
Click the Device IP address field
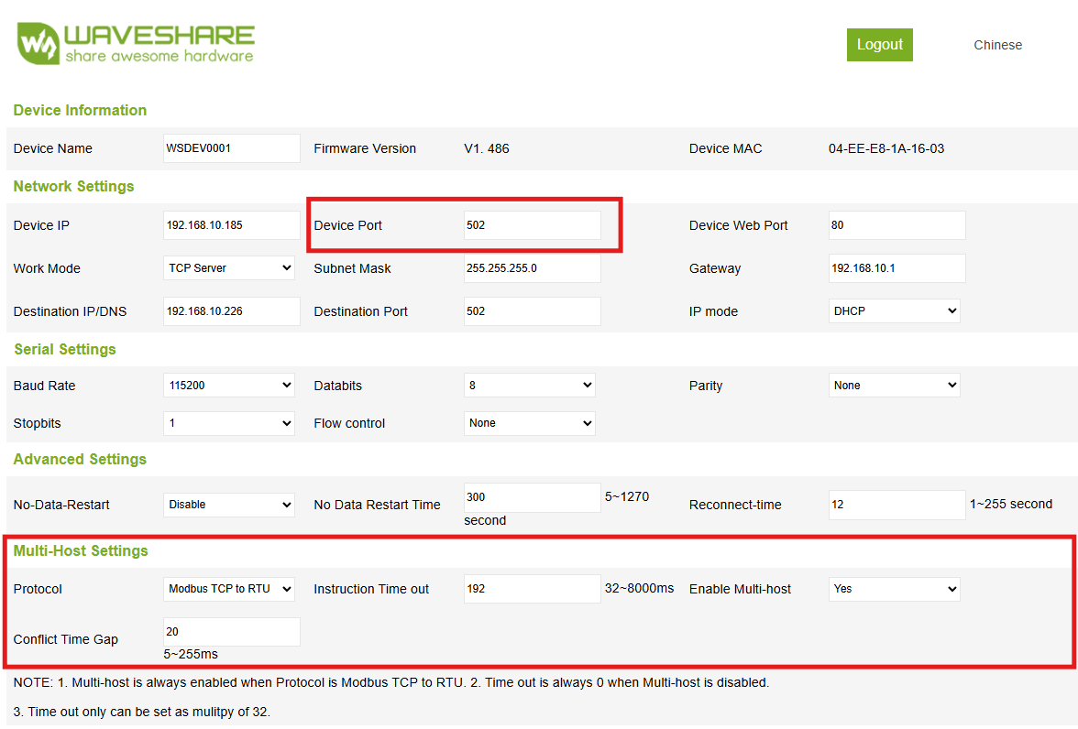231,224
